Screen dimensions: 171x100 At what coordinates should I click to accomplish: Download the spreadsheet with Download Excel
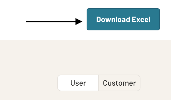pos(123,19)
